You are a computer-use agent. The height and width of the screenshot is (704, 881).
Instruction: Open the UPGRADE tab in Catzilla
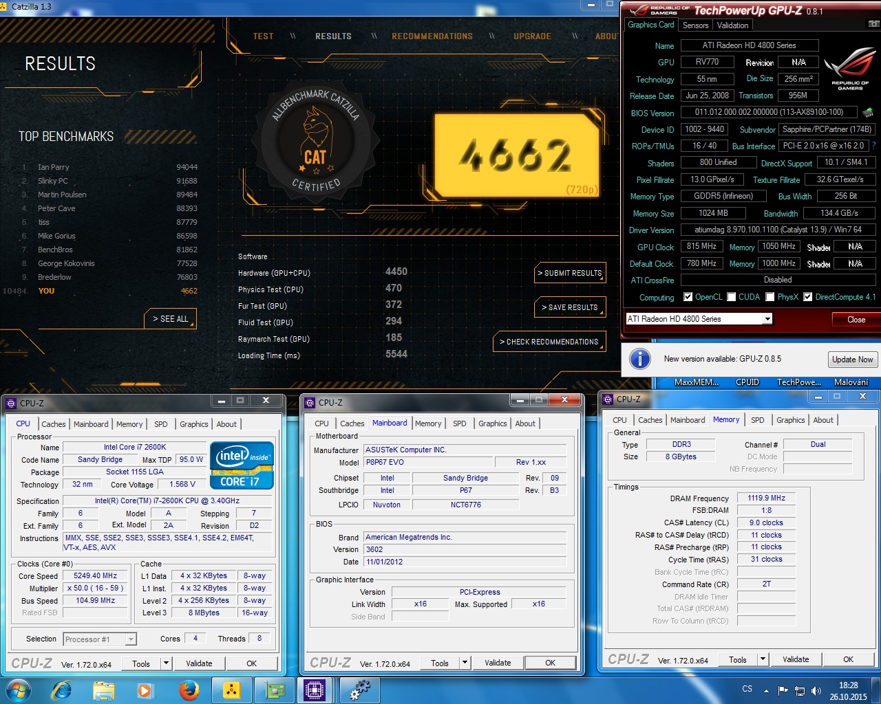tap(532, 36)
